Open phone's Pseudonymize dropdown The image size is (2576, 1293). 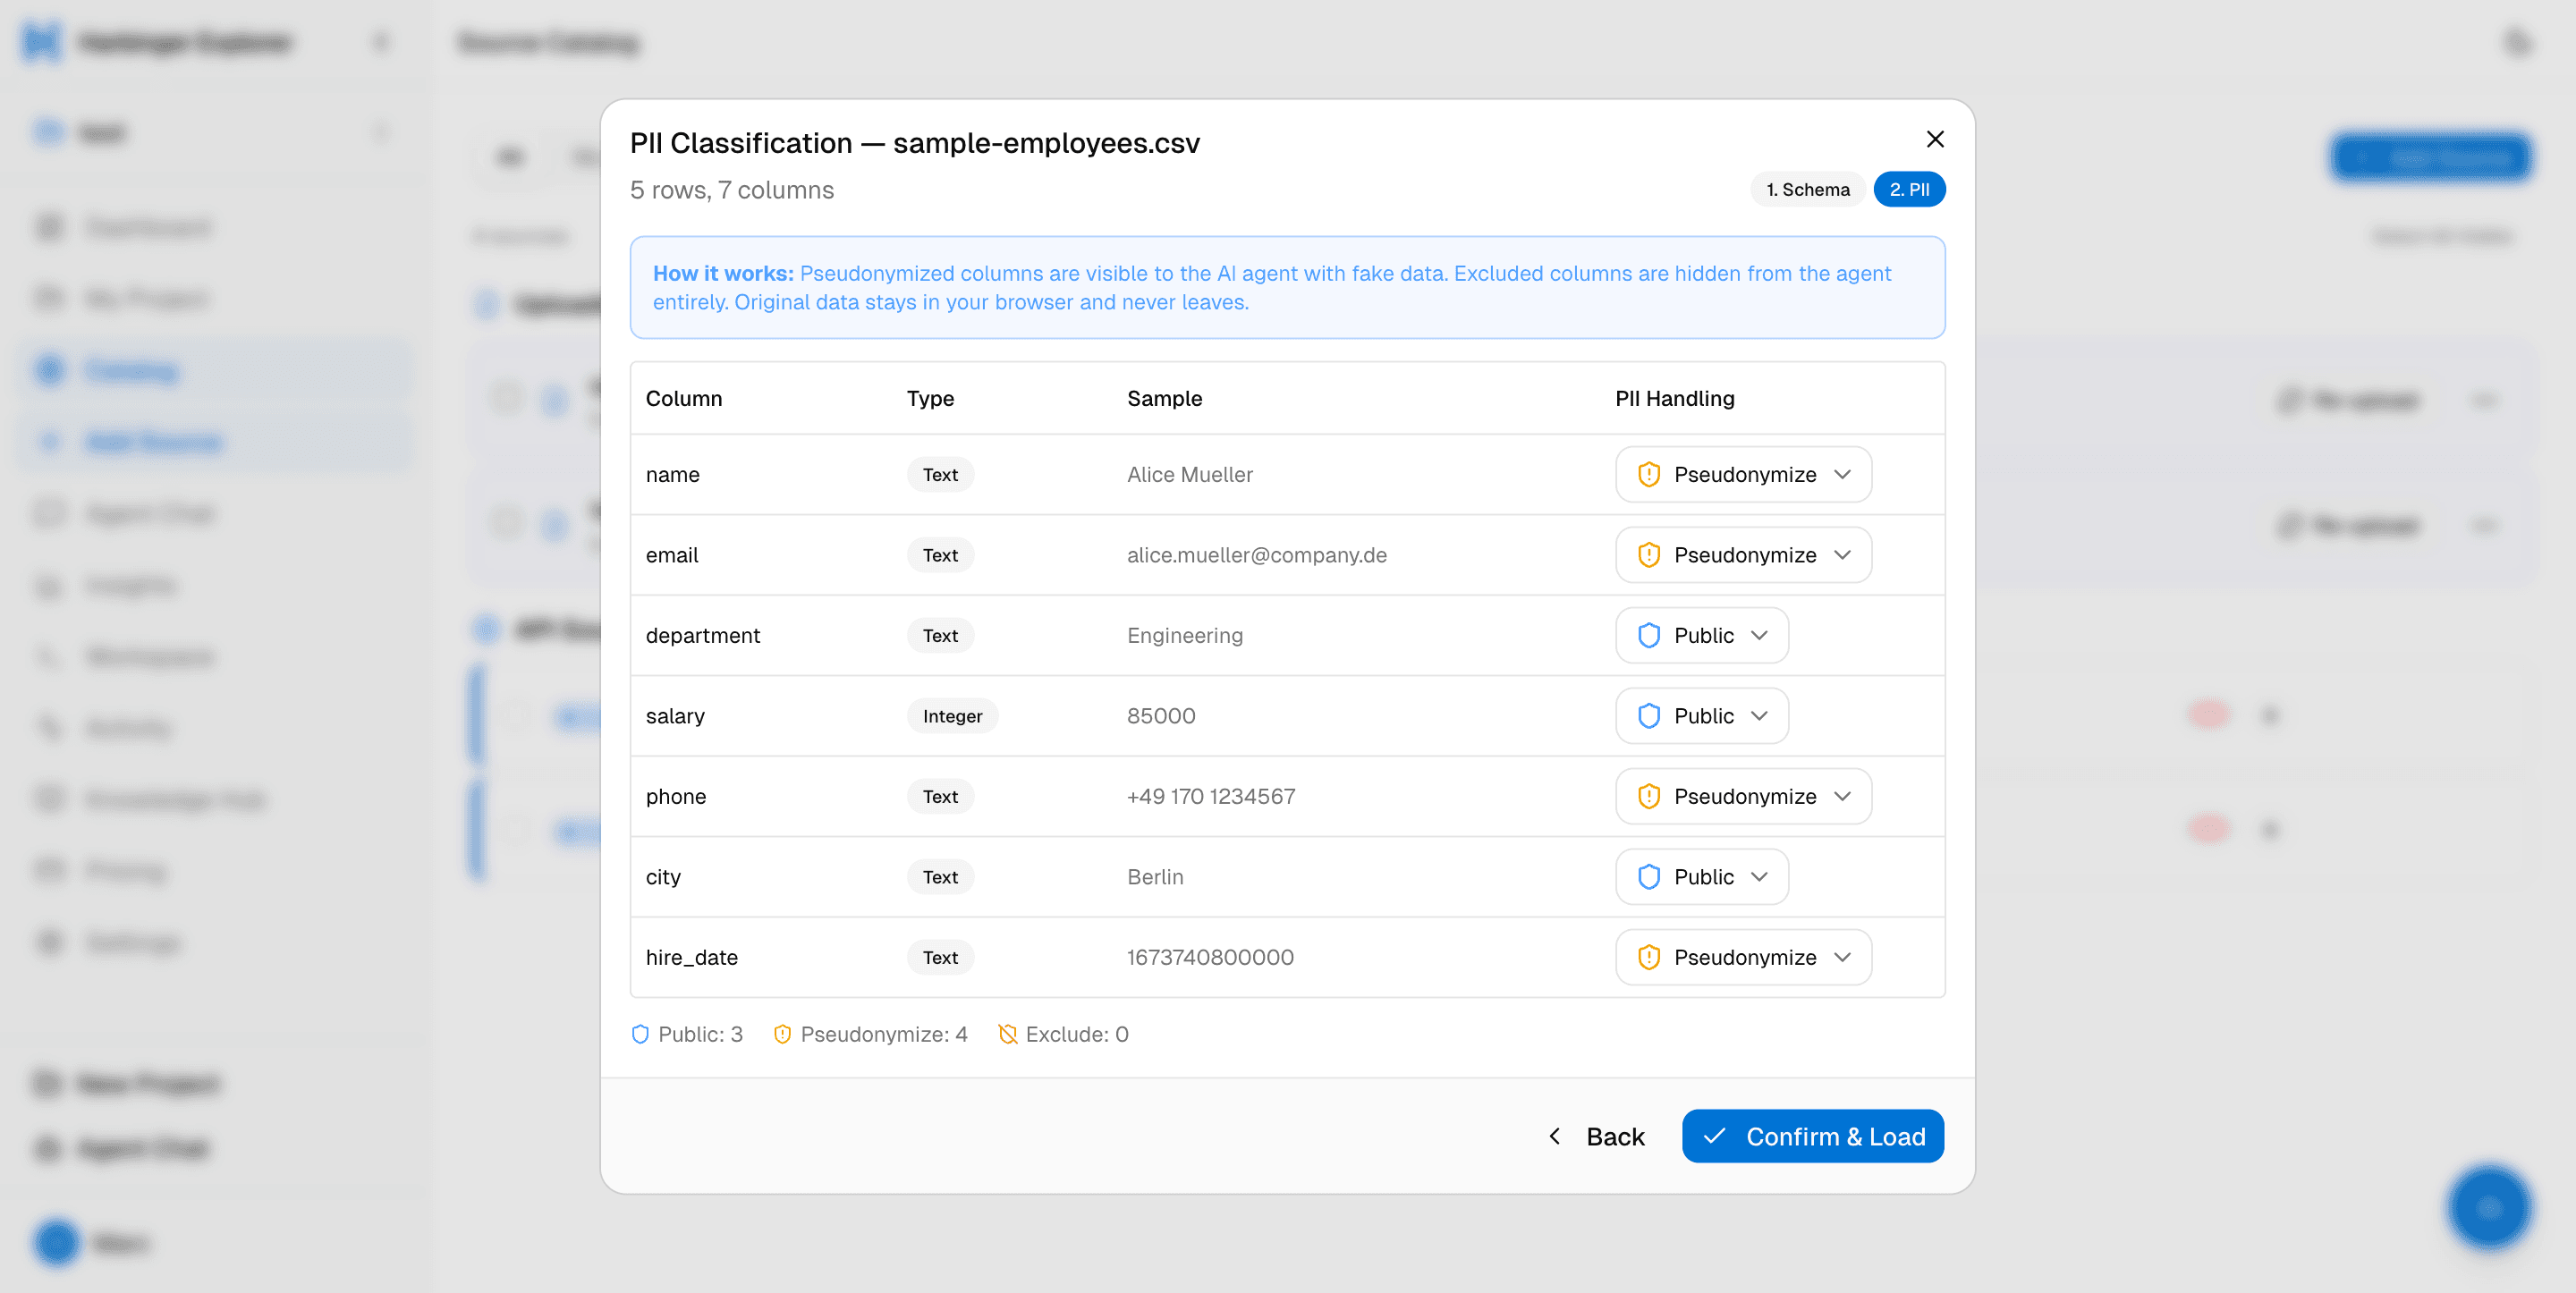1743,796
